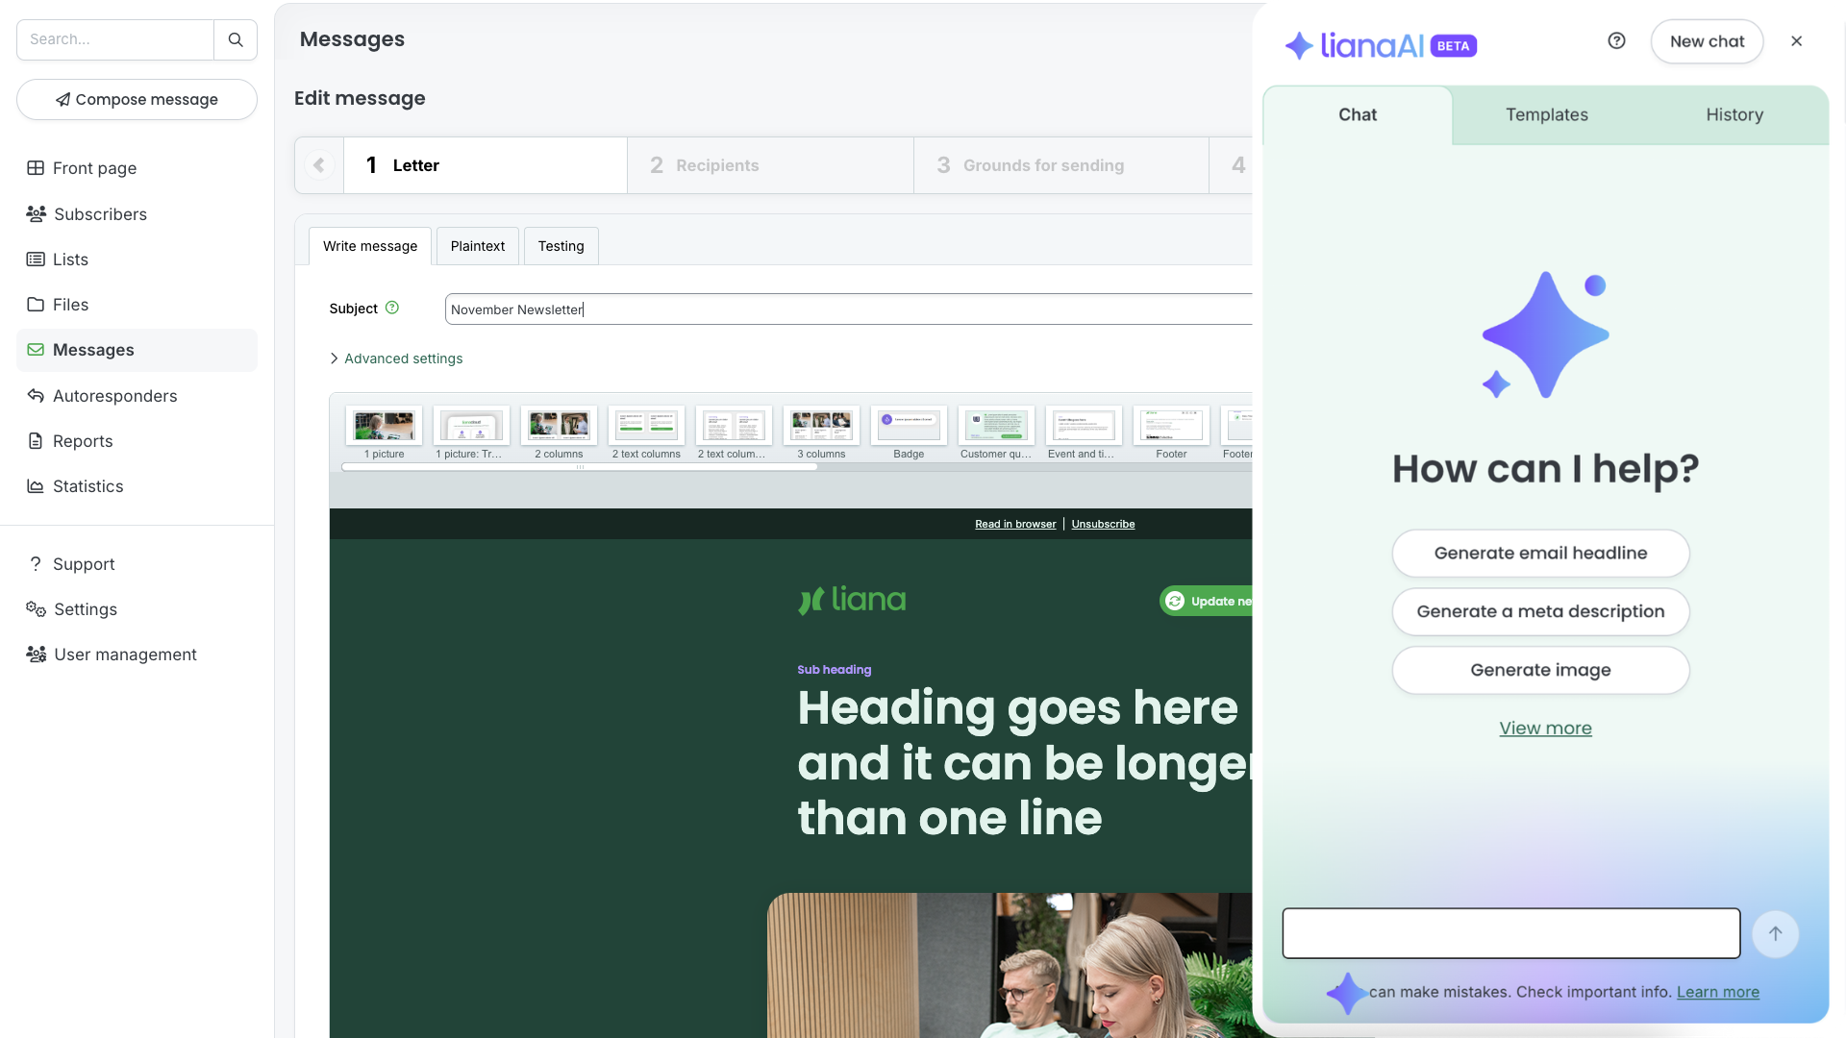Screen dimensions: 1846x1038
Task: Open Subscribers from the sidebar
Action: pyautogui.click(x=100, y=213)
